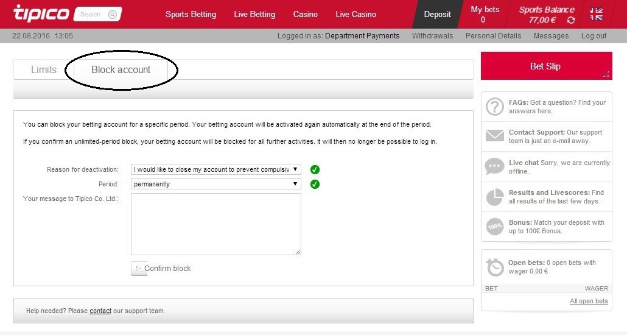Image resolution: width=627 pixels, height=335 pixels.
Task: Click the Bonus offer text
Action: 556,227
